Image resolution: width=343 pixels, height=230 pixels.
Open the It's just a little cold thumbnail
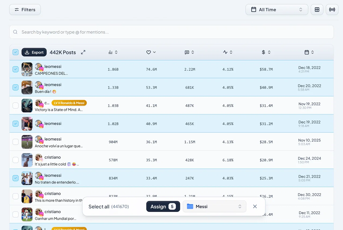pyautogui.click(x=27, y=160)
